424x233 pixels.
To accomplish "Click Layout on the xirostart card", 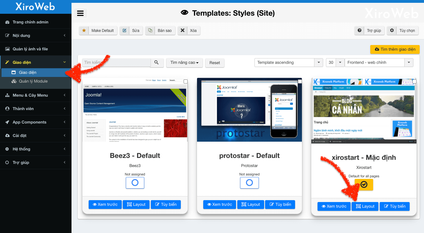I will [x=365, y=206].
